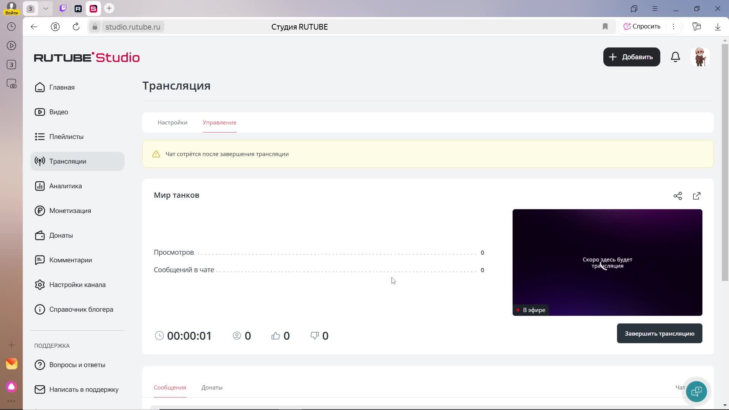The width and height of the screenshot is (729, 410).
Task: Open browser history in sidebar
Action: click(11, 27)
